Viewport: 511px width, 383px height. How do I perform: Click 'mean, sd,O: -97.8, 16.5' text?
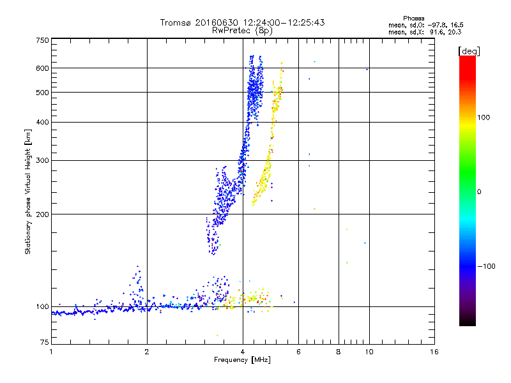pyautogui.click(x=425, y=25)
